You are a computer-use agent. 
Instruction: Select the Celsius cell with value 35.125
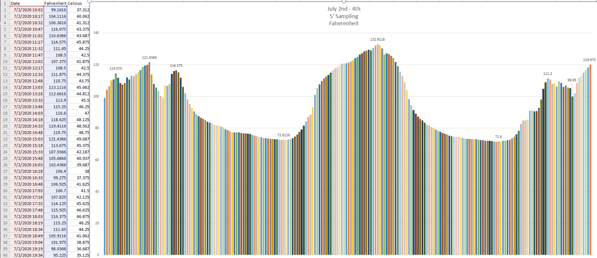click(x=78, y=255)
